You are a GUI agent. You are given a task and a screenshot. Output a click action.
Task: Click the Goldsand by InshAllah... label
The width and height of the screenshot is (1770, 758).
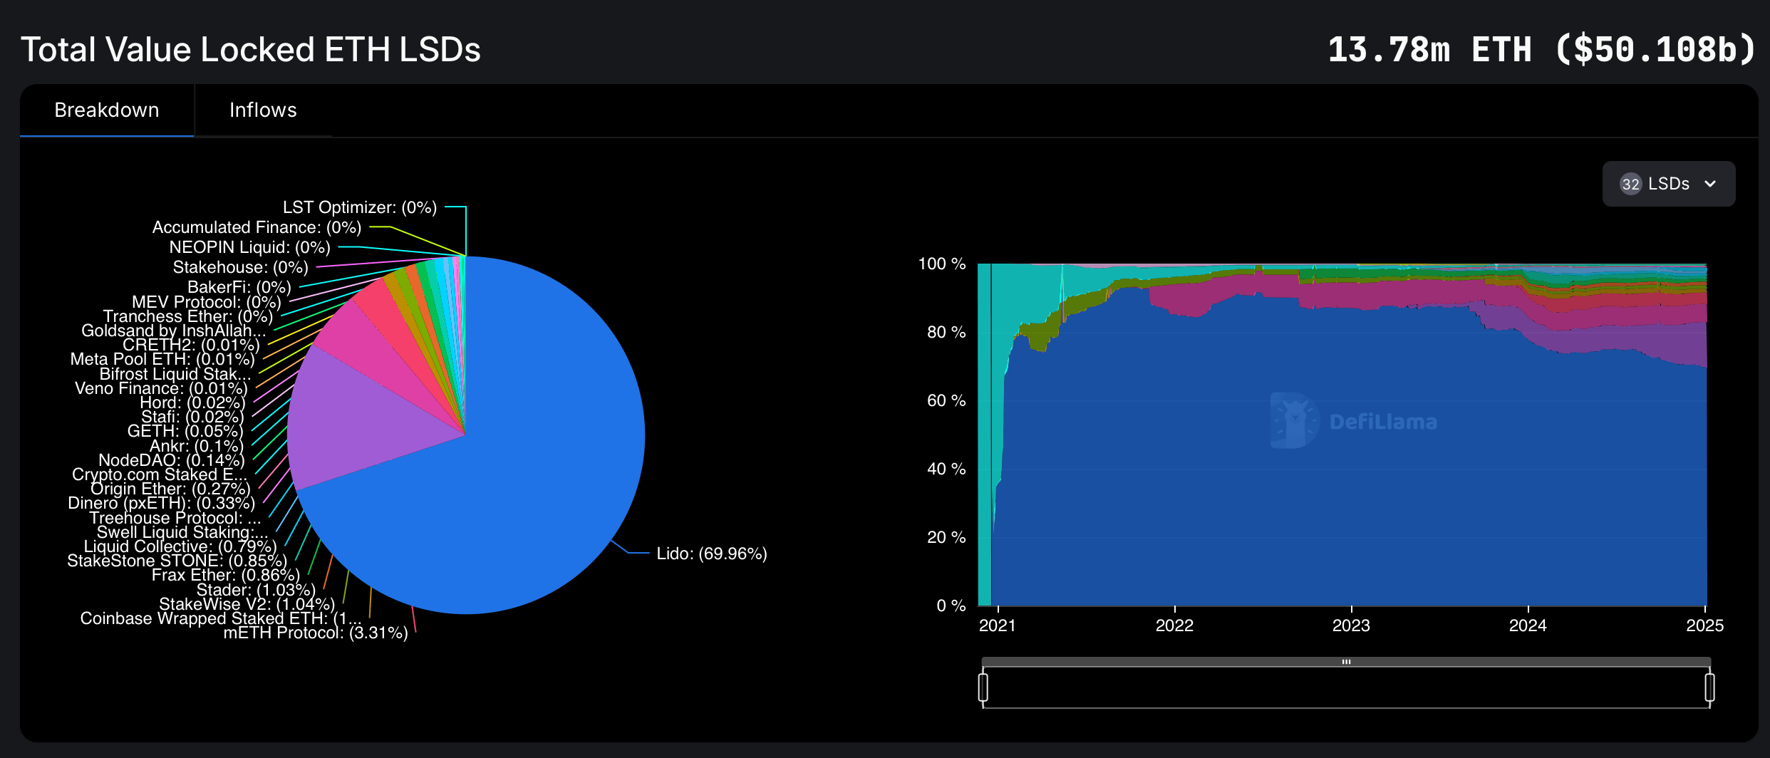(174, 331)
